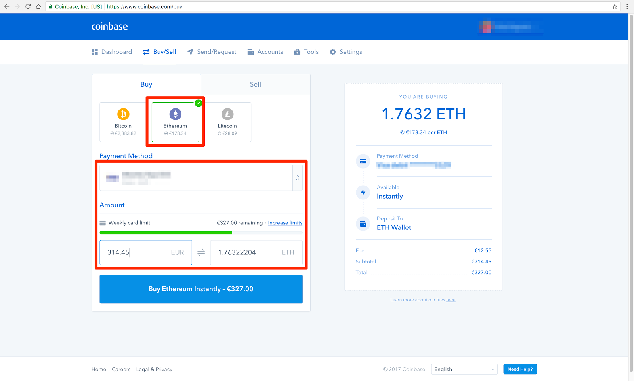This screenshot has height=381, width=634.
Task: Click the 'Instantly' availability text
Action: pyautogui.click(x=390, y=196)
